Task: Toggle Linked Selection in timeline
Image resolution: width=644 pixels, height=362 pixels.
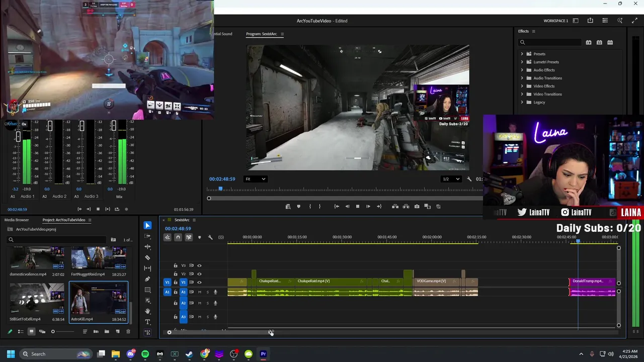Action: [x=189, y=237]
